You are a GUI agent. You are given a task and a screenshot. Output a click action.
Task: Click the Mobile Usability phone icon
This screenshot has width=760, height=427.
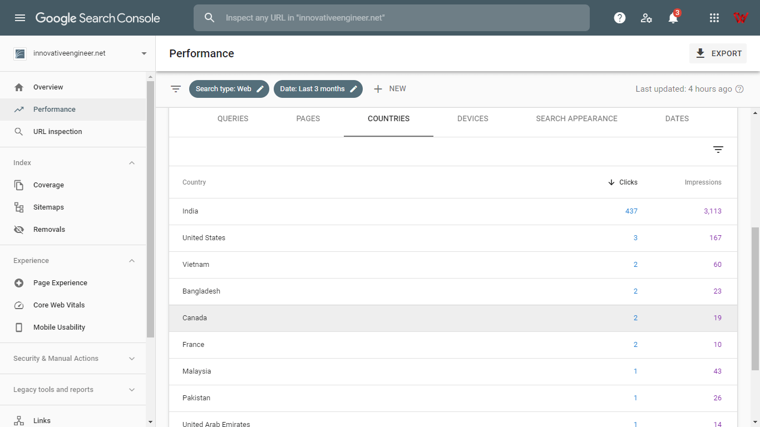19,327
